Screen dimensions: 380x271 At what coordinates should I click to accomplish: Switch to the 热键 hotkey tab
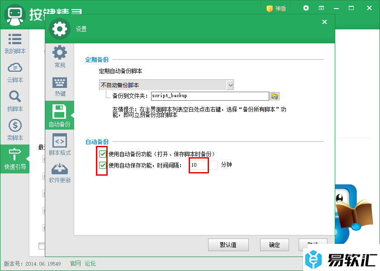(x=60, y=86)
